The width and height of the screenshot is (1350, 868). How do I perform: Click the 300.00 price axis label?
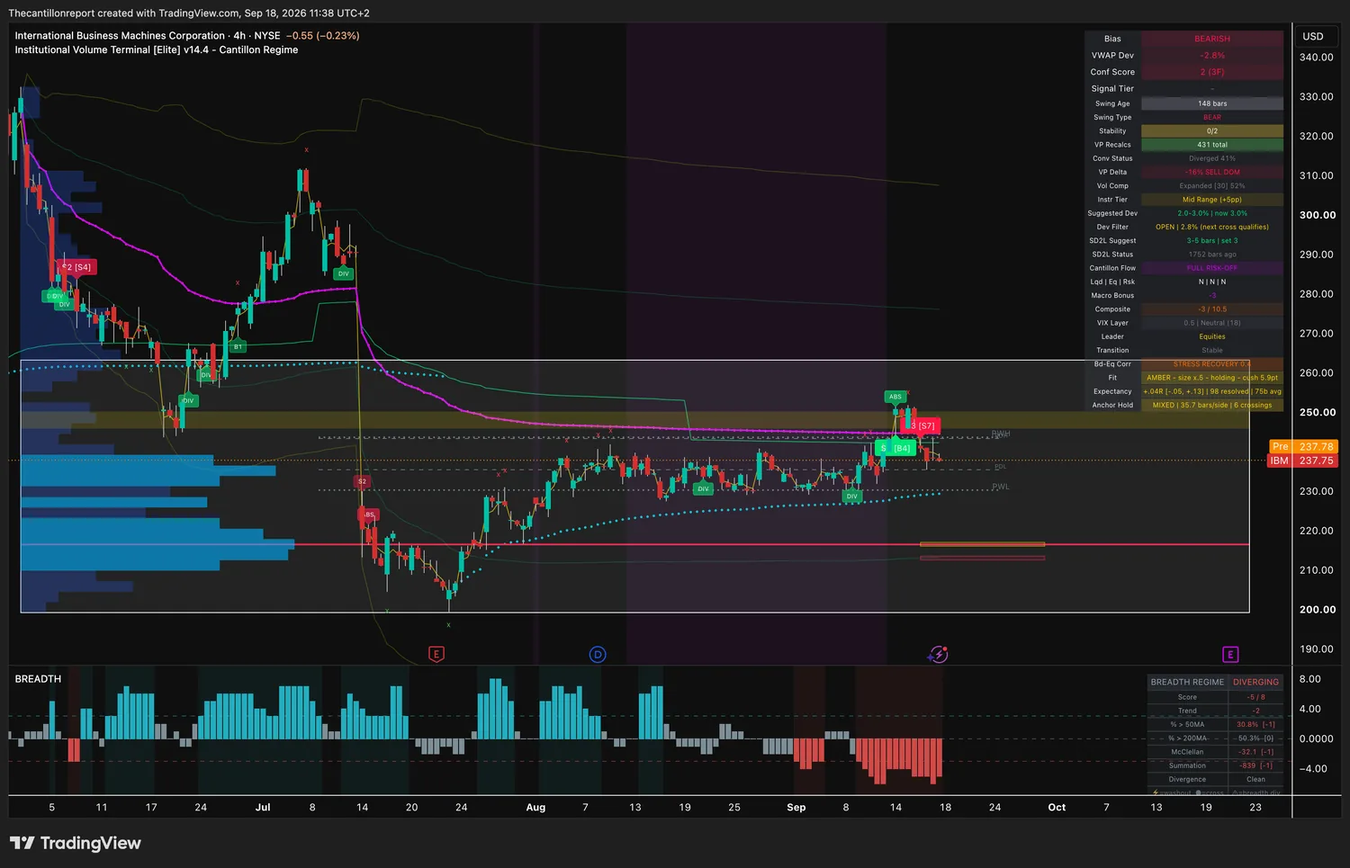[1318, 215]
